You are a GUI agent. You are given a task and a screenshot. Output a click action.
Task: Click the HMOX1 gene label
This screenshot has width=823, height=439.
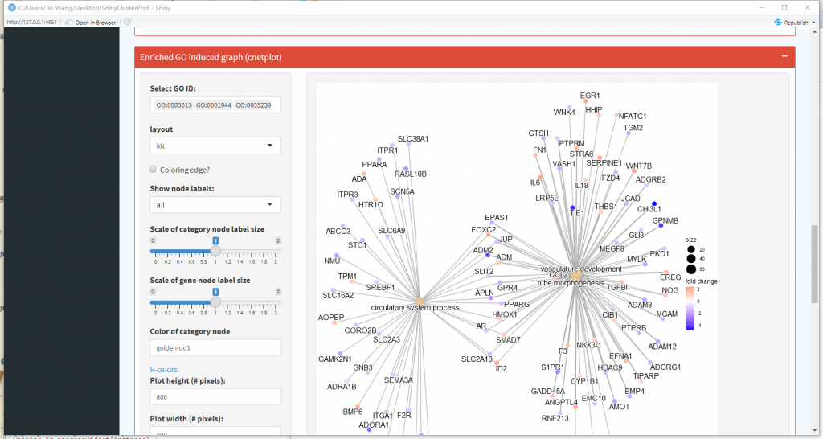(505, 314)
